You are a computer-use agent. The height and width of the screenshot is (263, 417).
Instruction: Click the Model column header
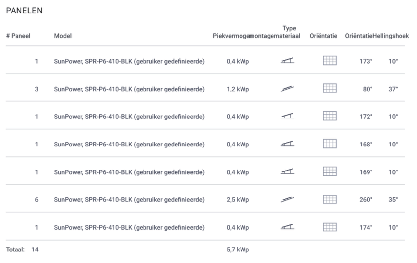[63, 36]
